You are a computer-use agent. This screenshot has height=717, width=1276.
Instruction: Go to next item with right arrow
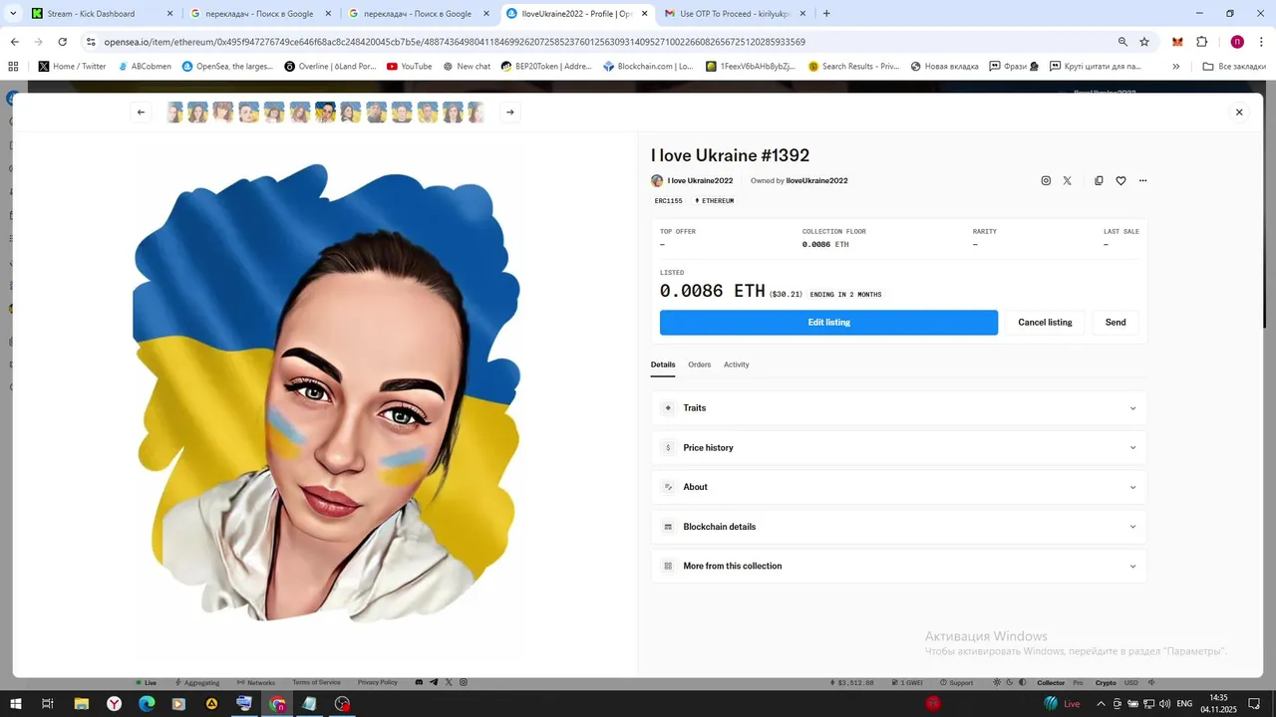point(509,113)
